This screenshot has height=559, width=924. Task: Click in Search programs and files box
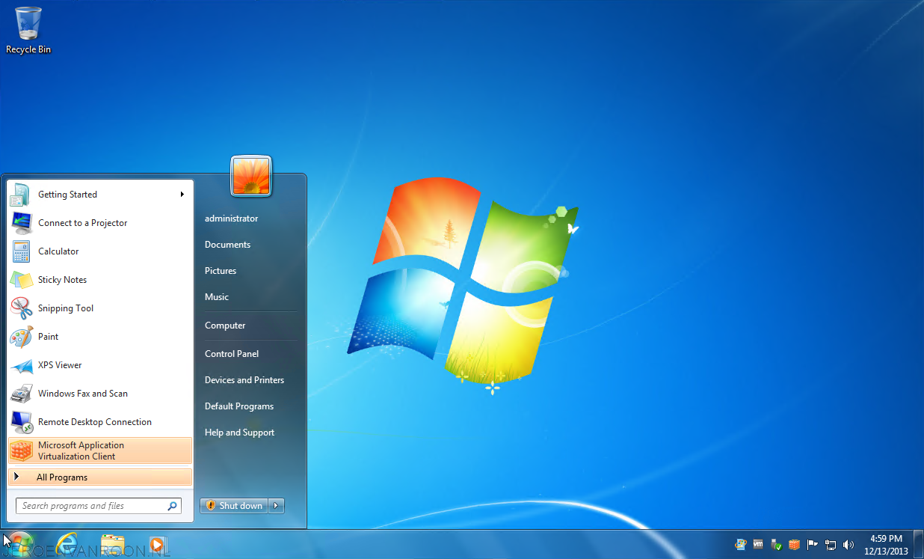98,506
